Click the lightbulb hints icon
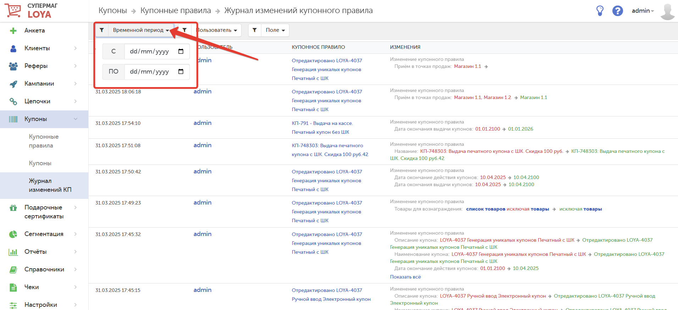The height and width of the screenshot is (310, 678). coord(600,11)
